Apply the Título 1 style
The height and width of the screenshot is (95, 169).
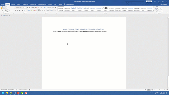pyautogui.click(x=73, y=9)
